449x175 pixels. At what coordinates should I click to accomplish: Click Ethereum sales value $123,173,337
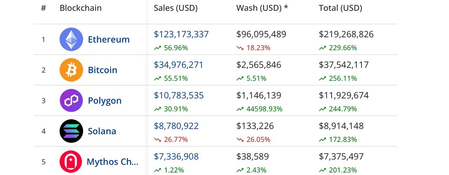181,34
